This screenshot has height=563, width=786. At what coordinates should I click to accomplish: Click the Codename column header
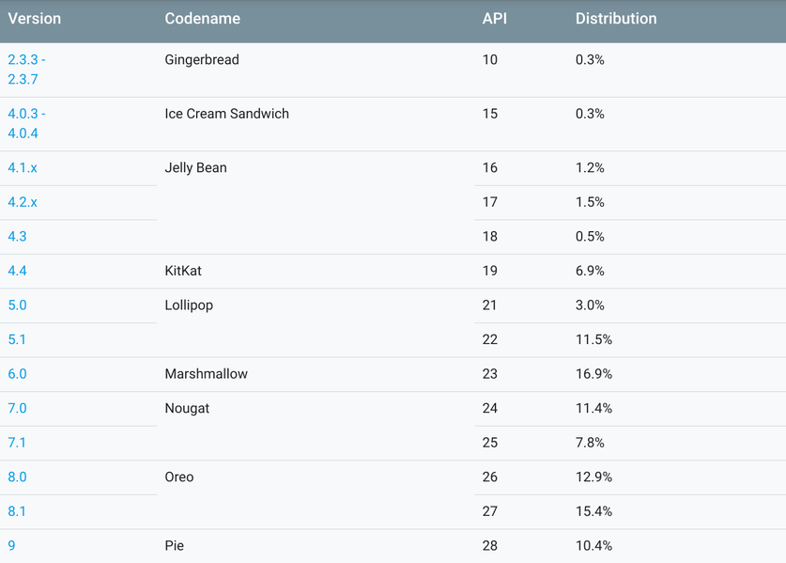pyautogui.click(x=202, y=19)
